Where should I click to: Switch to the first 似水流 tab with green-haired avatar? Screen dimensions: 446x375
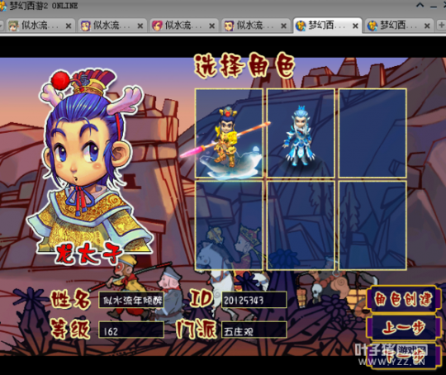pos(40,26)
